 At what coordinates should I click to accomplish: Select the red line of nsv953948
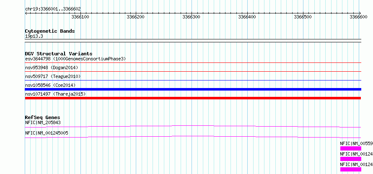193,71
